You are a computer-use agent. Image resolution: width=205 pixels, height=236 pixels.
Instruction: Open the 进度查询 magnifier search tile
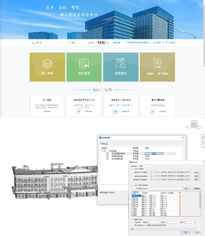point(121,67)
